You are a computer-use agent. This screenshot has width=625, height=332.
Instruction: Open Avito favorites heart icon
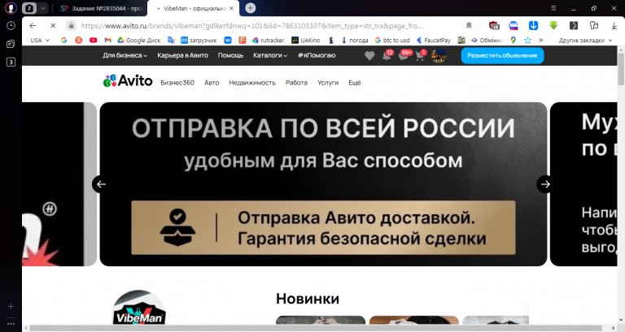click(369, 56)
